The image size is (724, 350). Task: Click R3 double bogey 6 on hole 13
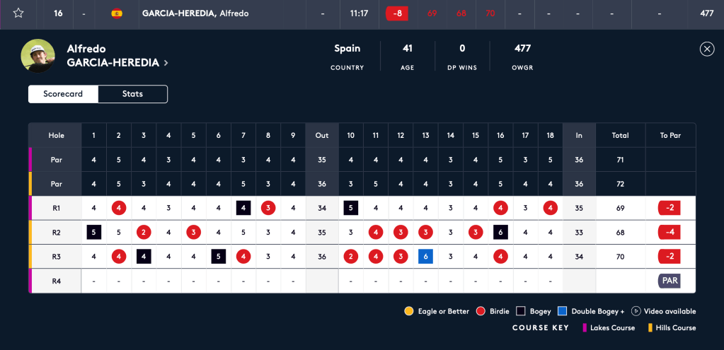[x=425, y=256]
